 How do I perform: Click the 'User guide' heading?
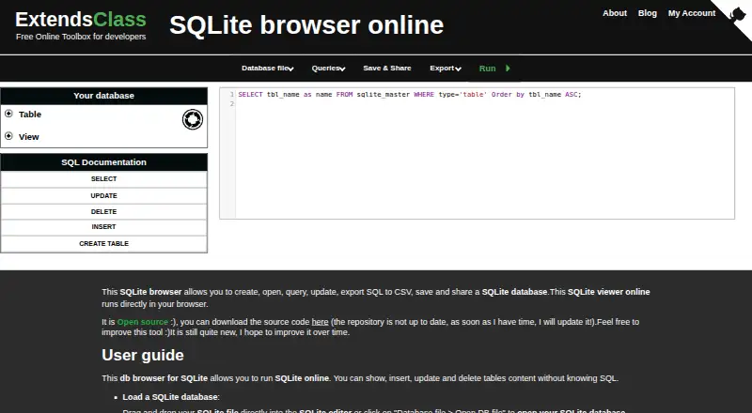click(x=143, y=355)
